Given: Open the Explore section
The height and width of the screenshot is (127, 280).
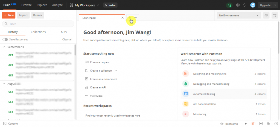Looking at the screenshot, I should (42, 5).
